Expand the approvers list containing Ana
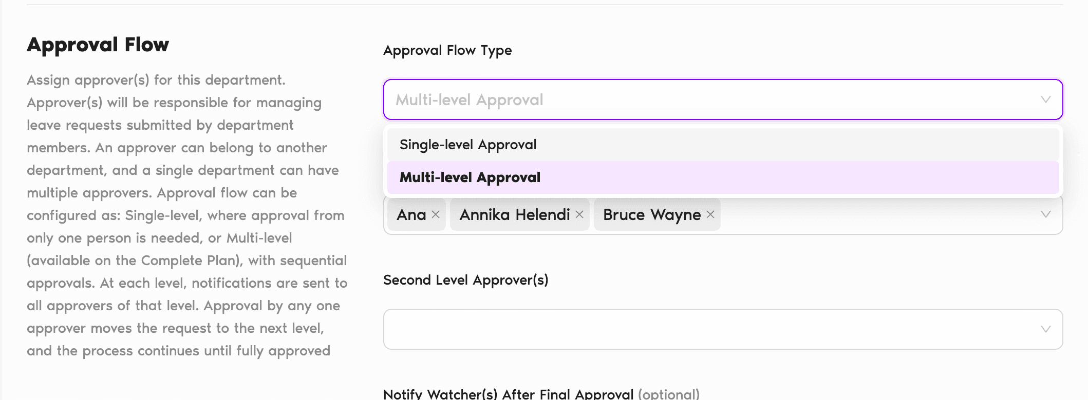Image resolution: width=1088 pixels, height=400 pixels. click(1045, 214)
